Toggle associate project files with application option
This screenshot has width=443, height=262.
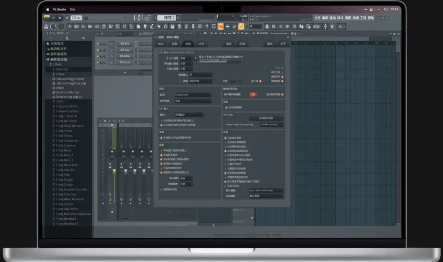[161, 138]
